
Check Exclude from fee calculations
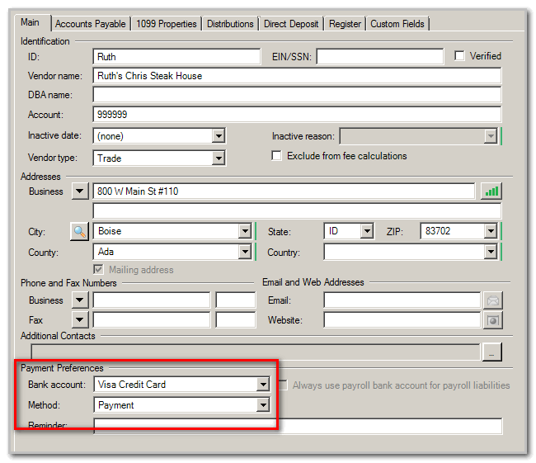click(277, 156)
